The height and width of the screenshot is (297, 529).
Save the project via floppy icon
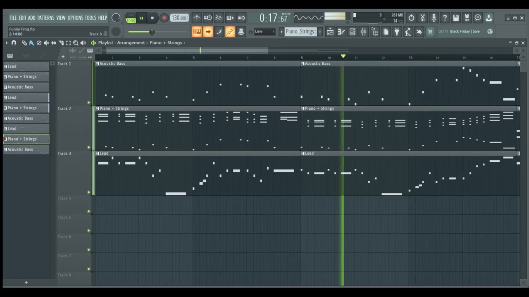click(x=456, y=18)
